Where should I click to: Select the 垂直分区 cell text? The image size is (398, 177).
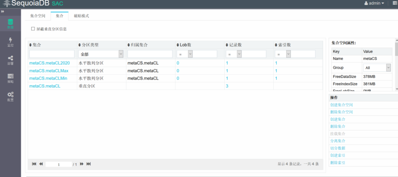tap(87, 86)
